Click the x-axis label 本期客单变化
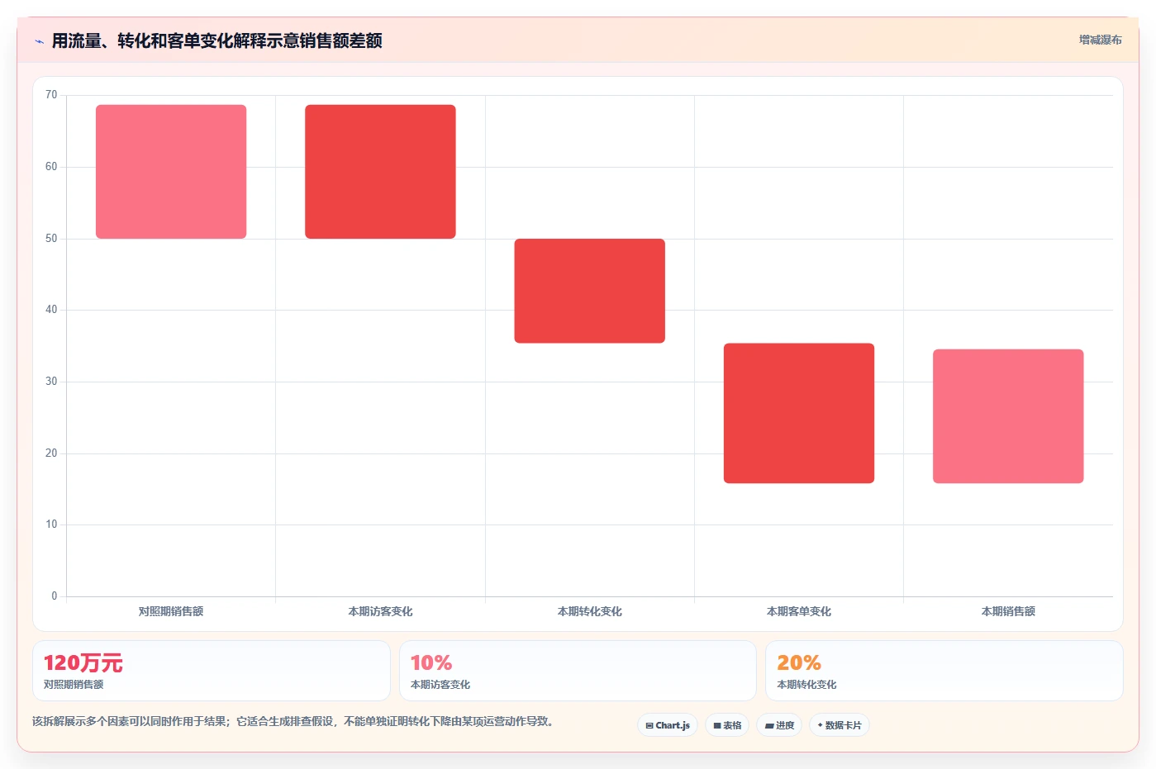1156x769 pixels. [799, 611]
